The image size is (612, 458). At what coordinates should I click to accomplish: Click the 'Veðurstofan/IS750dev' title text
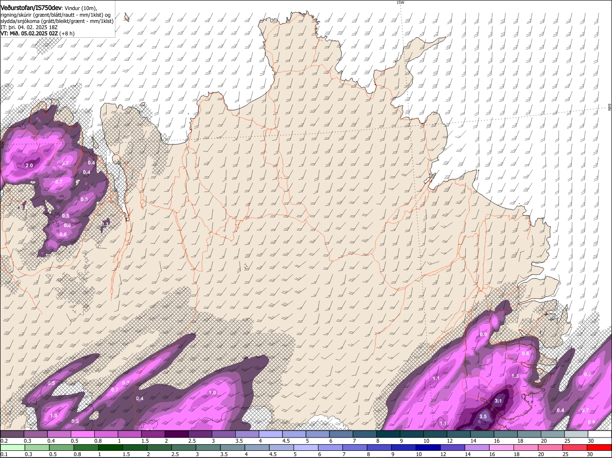(x=31, y=8)
